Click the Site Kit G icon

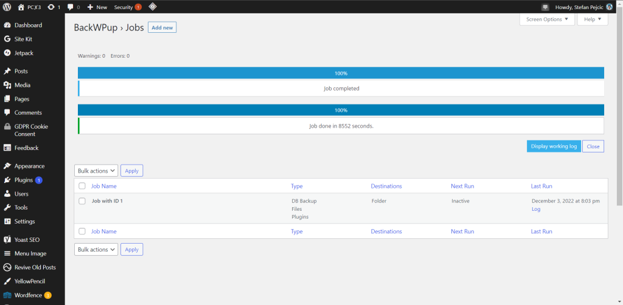click(7, 39)
